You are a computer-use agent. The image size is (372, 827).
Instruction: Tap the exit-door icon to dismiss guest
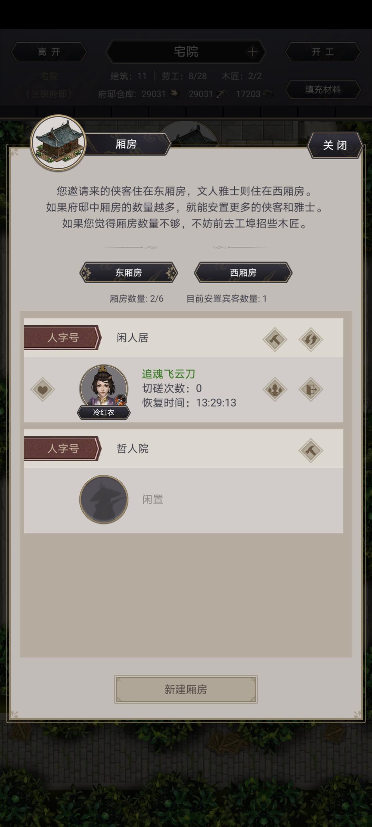[311, 390]
